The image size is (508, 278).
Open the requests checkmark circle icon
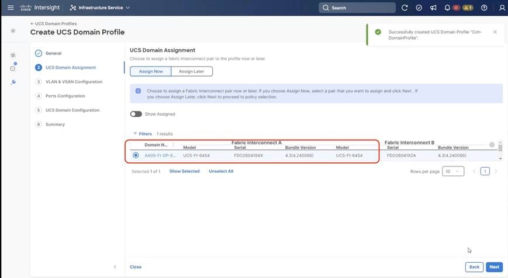[419, 8]
